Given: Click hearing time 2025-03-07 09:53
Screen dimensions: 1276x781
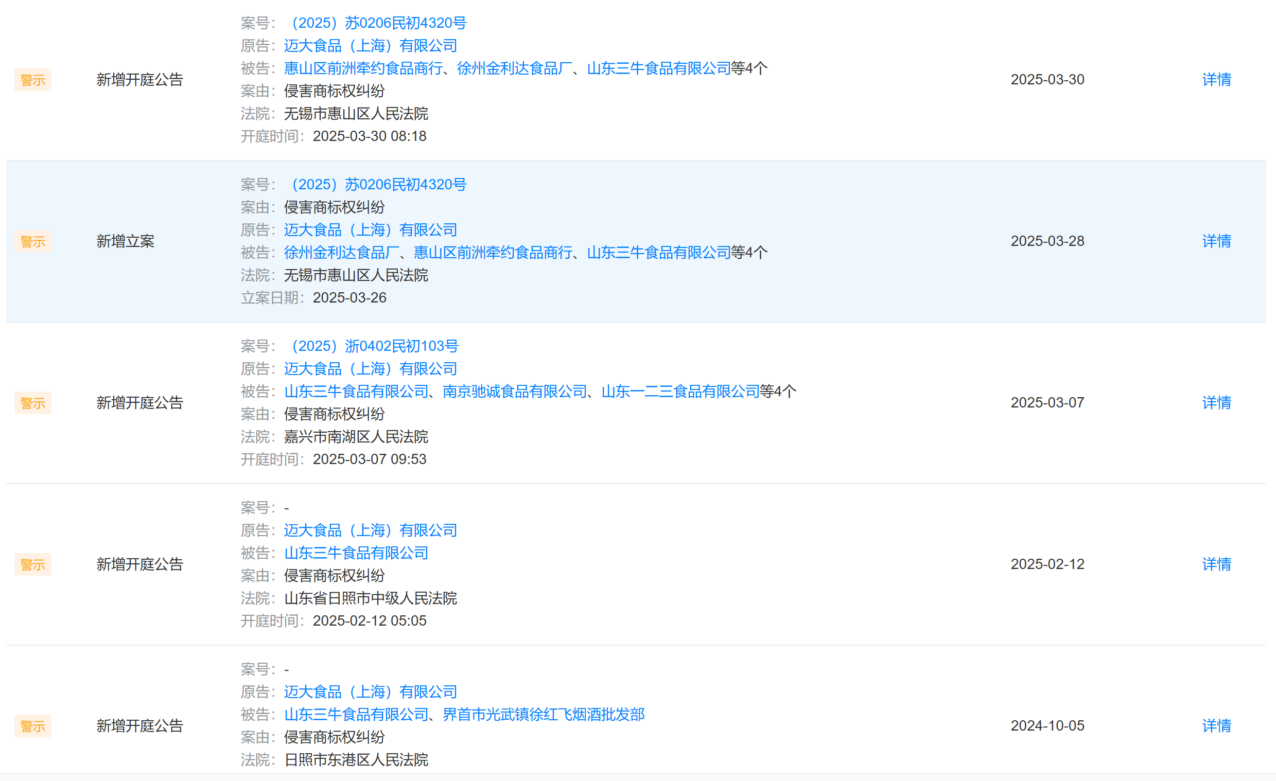Looking at the screenshot, I should (369, 459).
